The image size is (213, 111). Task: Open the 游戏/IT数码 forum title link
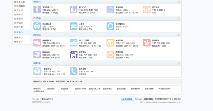84,40
